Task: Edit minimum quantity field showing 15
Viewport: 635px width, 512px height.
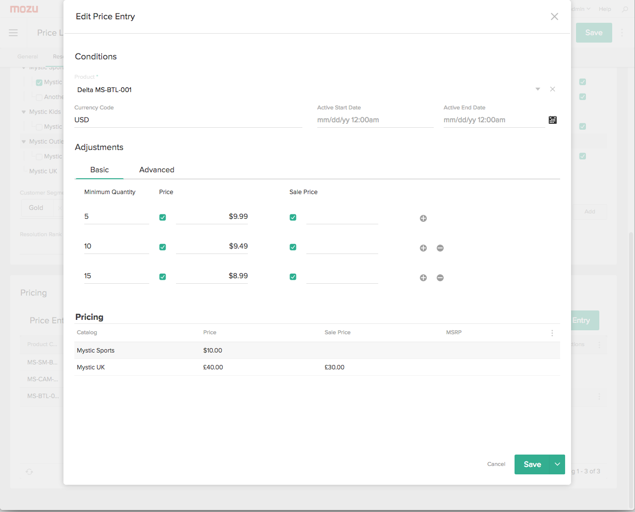Action: tap(116, 276)
